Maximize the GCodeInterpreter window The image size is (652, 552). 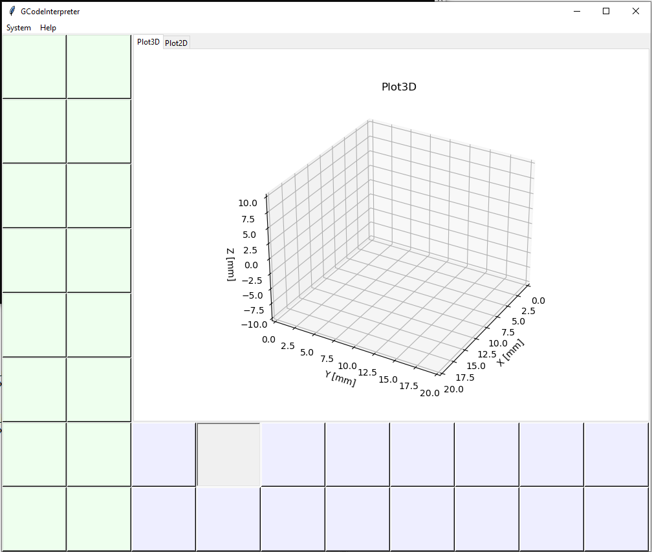tap(606, 11)
